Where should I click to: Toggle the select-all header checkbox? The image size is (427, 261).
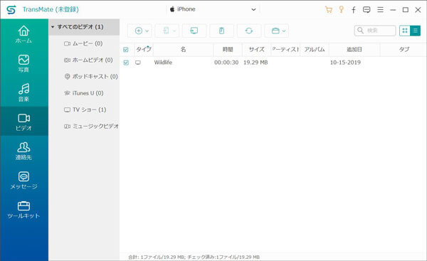126,50
